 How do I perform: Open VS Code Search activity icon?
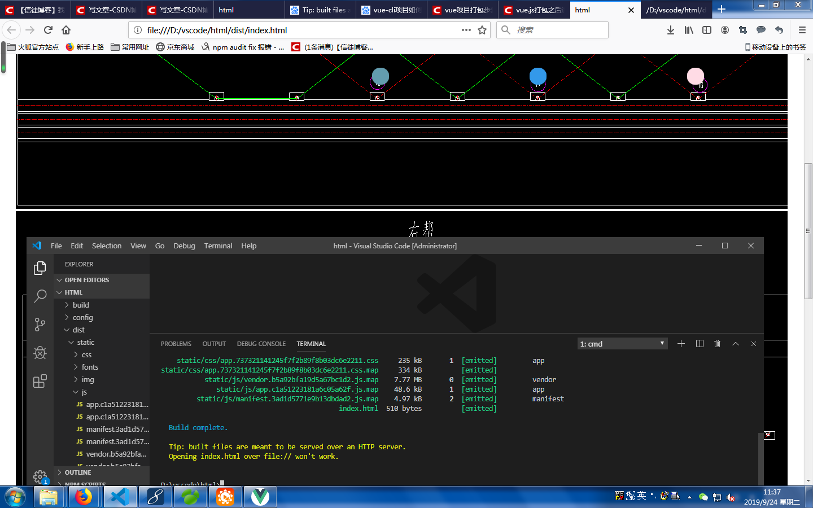pyautogui.click(x=40, y=296)
